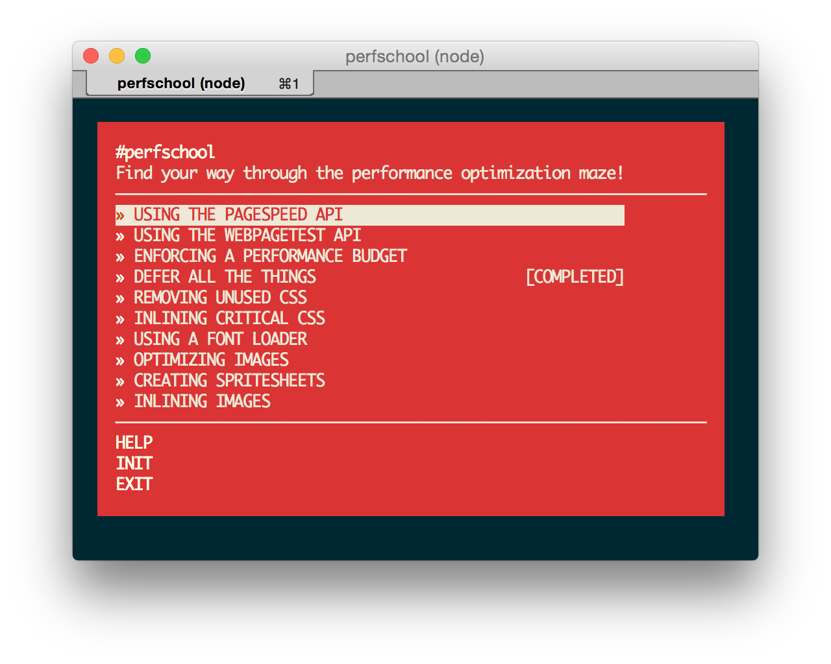The image size is (831, 664).
Task: Pick REMOVING UNUSED CSS exercise
Action: click(369, 298)
